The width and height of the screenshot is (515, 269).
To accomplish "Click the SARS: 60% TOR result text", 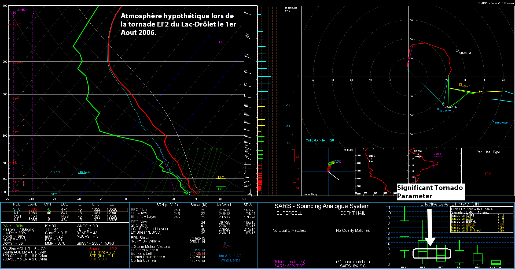I will pos(289,266).
